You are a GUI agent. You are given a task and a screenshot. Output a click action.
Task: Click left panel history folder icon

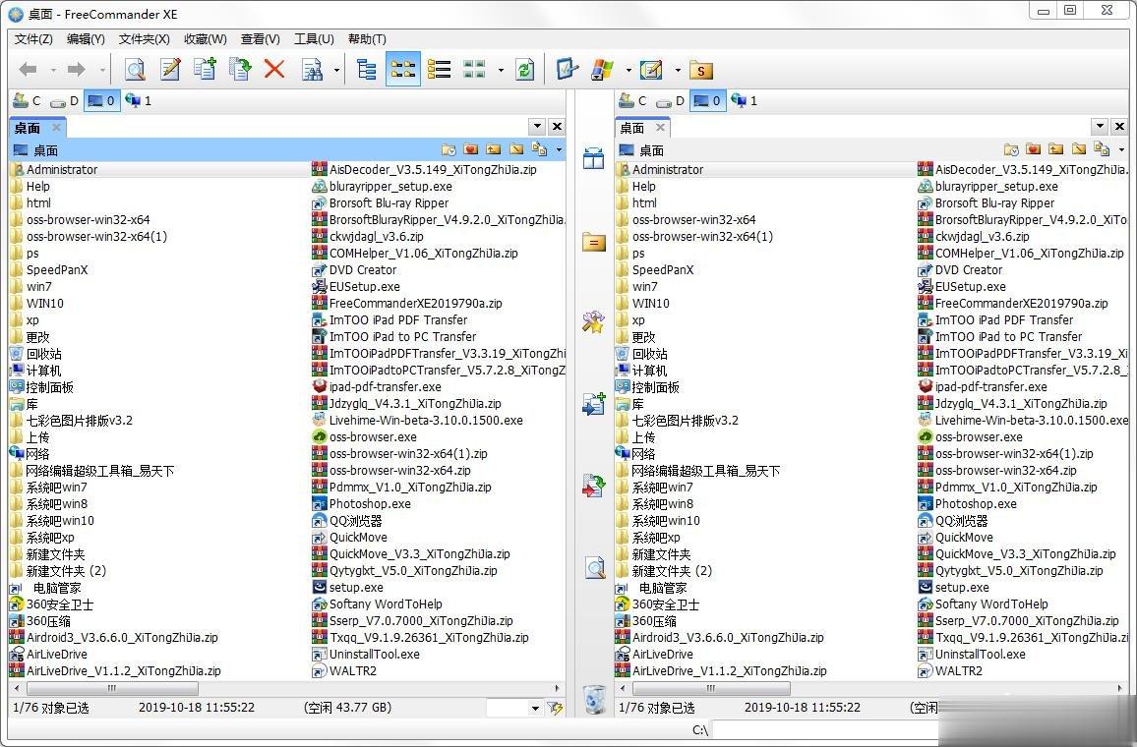449,150
